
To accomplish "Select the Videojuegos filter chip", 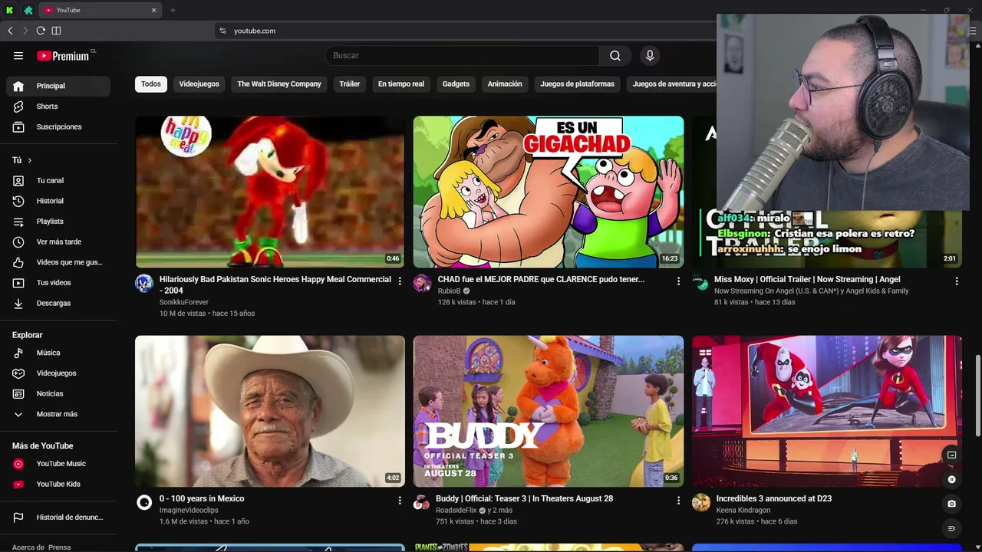I will pos(199,84).
